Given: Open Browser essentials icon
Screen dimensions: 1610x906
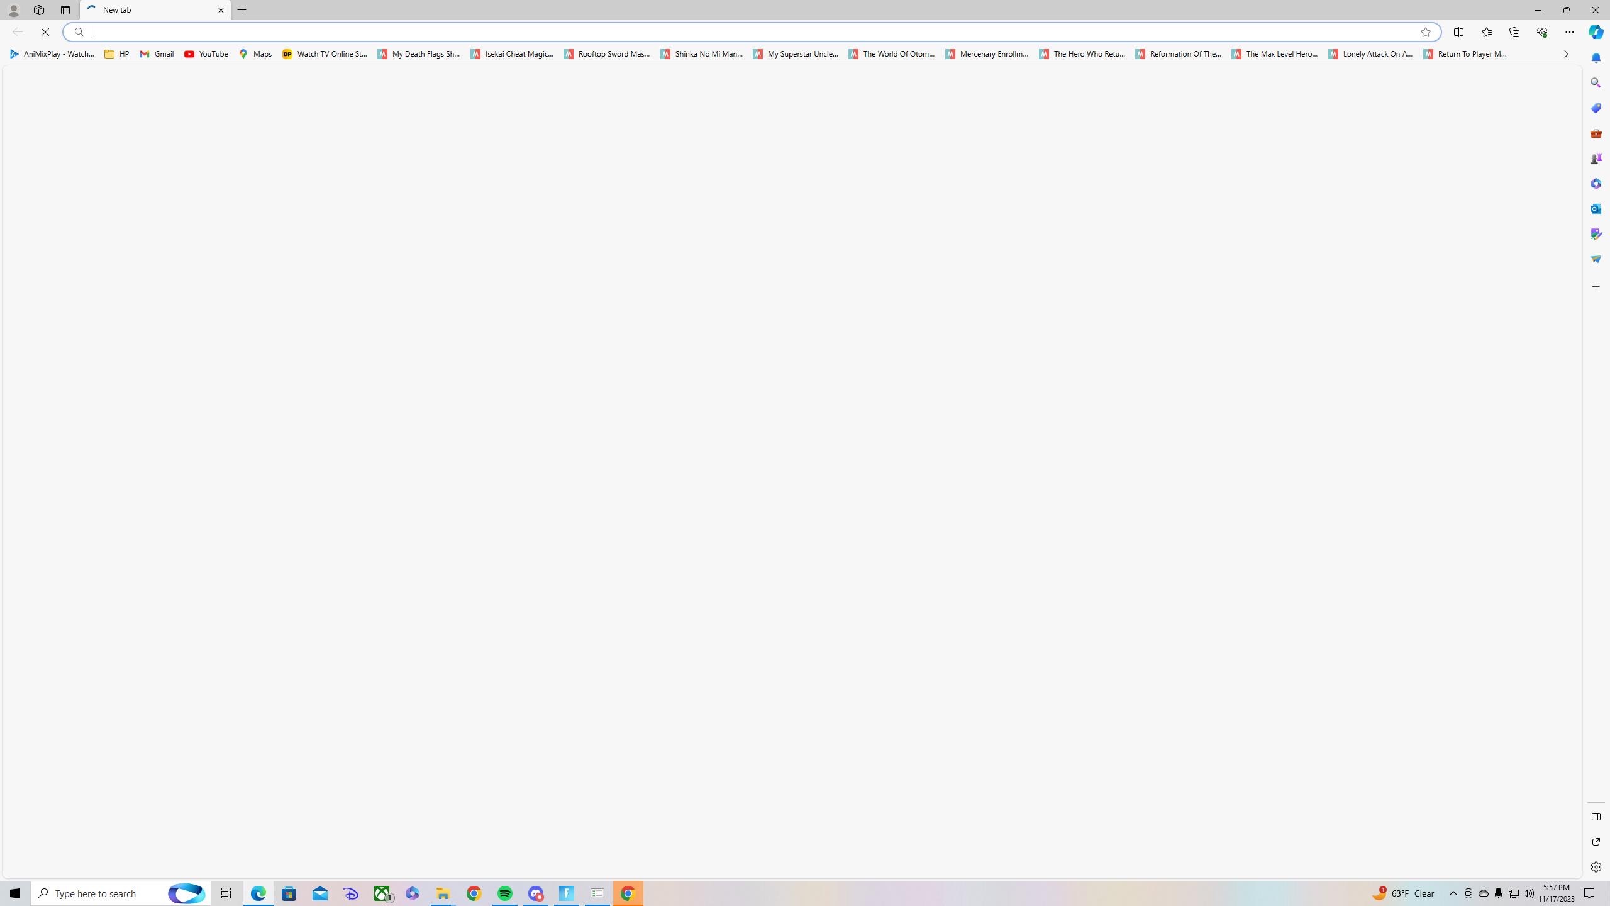Looking at the screenshot, I should click(1541, 31).
